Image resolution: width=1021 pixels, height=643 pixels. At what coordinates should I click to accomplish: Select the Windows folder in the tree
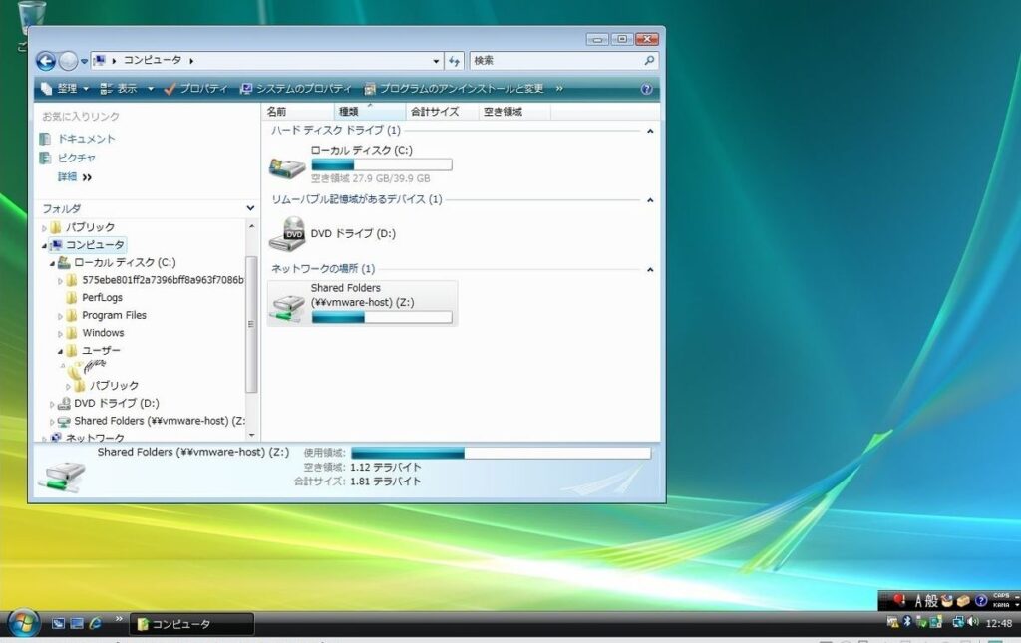[95, 333]
